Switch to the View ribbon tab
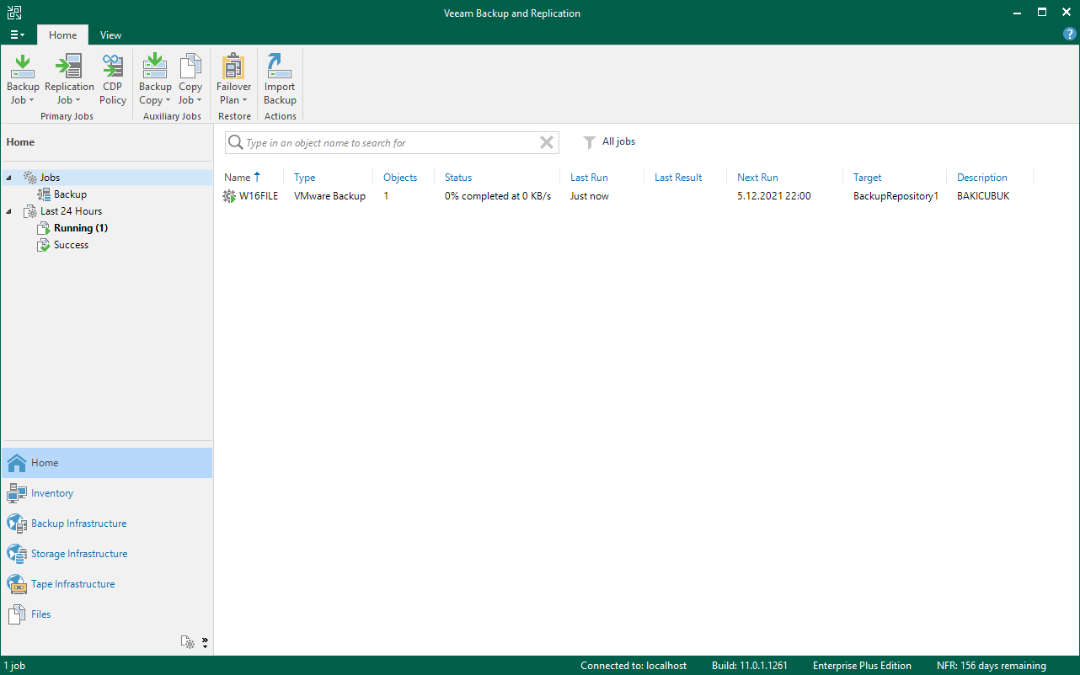Screen dimensions: 1080x675 pos(110,35)
